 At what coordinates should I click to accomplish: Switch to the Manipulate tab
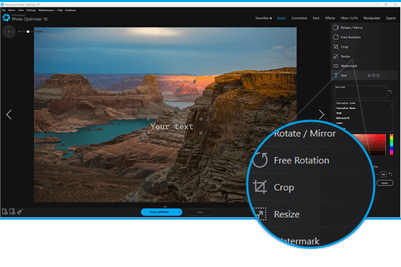tap(372, 18)
